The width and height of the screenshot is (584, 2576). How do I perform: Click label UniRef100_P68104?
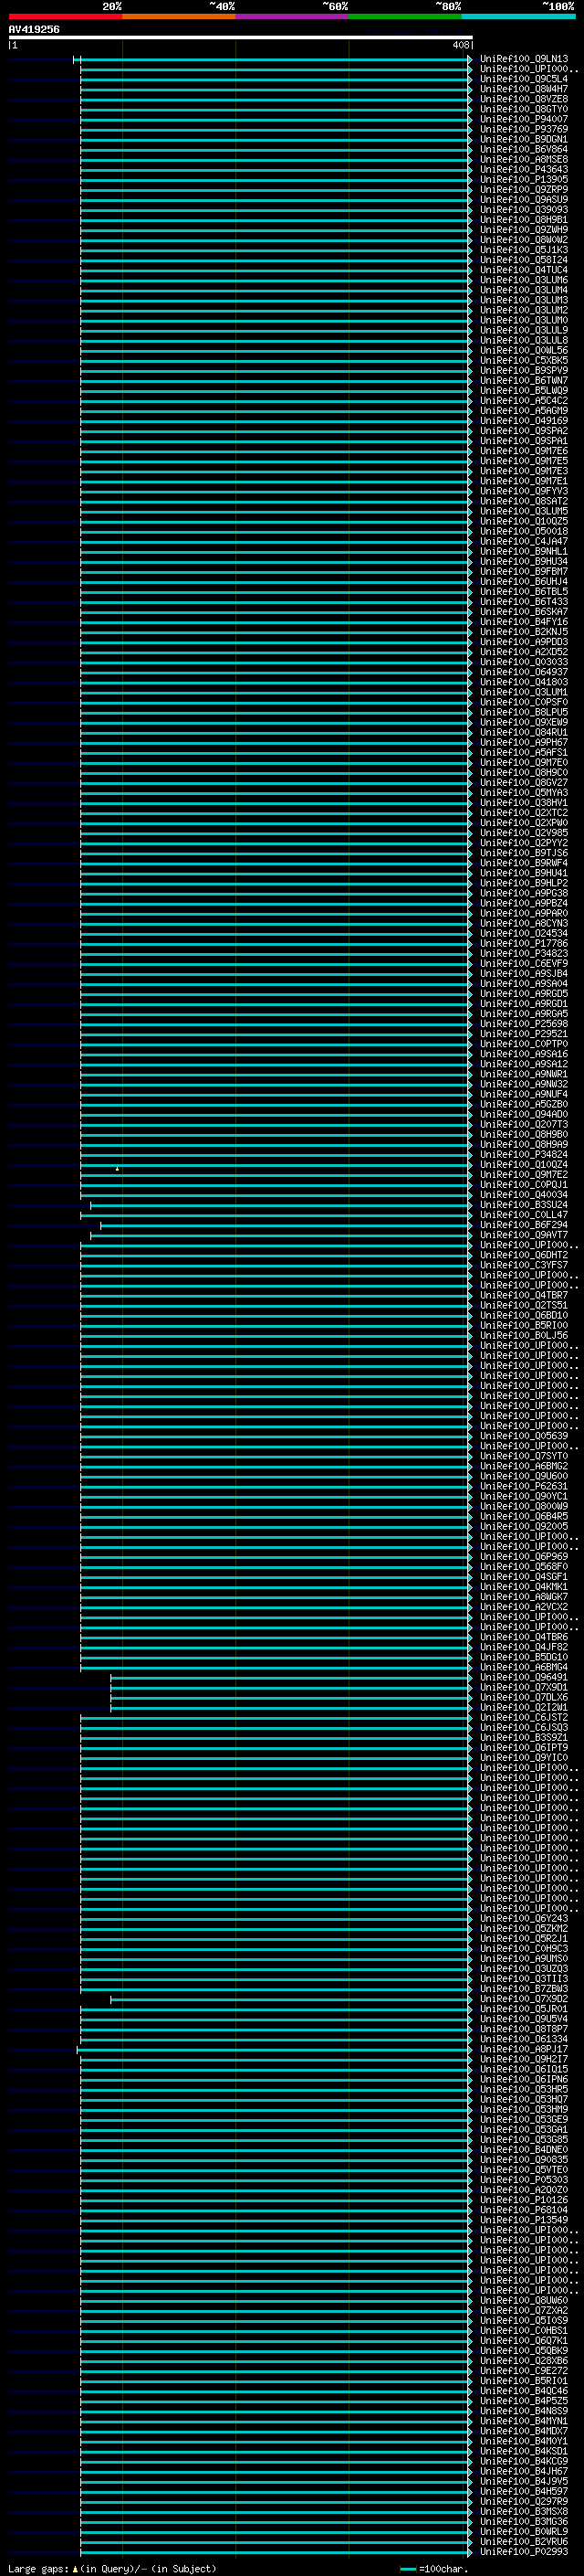523,2209
